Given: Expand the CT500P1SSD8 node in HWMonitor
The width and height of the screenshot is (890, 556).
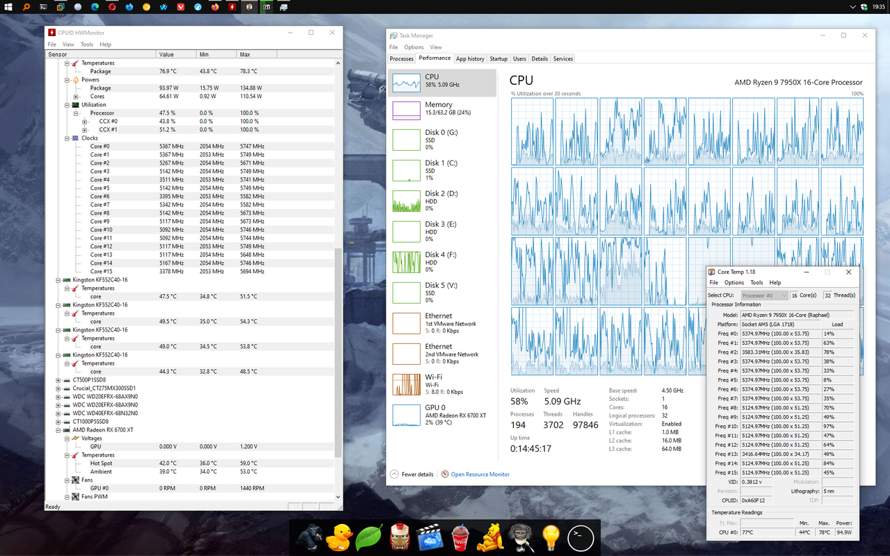Looking at the screenshot, I should click(x=59, y=379).
